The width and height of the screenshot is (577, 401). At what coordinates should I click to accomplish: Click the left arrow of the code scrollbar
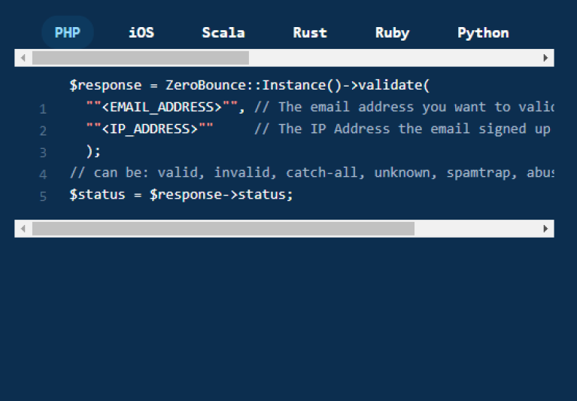coord(23,229)
